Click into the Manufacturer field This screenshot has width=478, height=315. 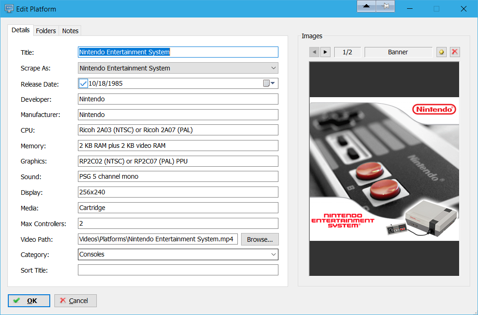tap(178, 115)
